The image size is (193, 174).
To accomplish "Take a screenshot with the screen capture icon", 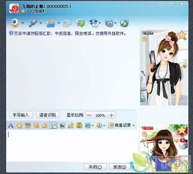I will coord(88,125).
